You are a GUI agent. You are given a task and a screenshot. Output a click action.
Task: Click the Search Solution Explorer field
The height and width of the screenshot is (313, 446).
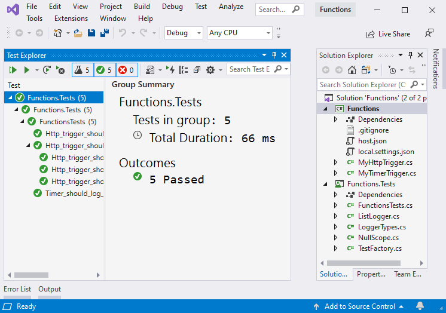362,85
